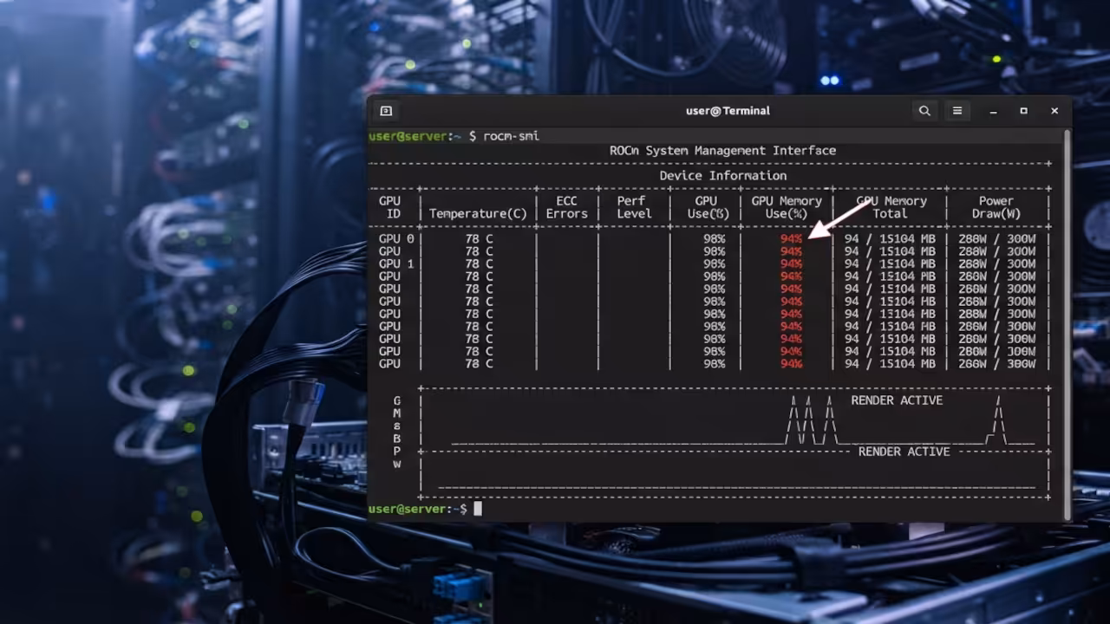Click the GPU ID column header
The image size is (1110, 624).
[389, 207]
